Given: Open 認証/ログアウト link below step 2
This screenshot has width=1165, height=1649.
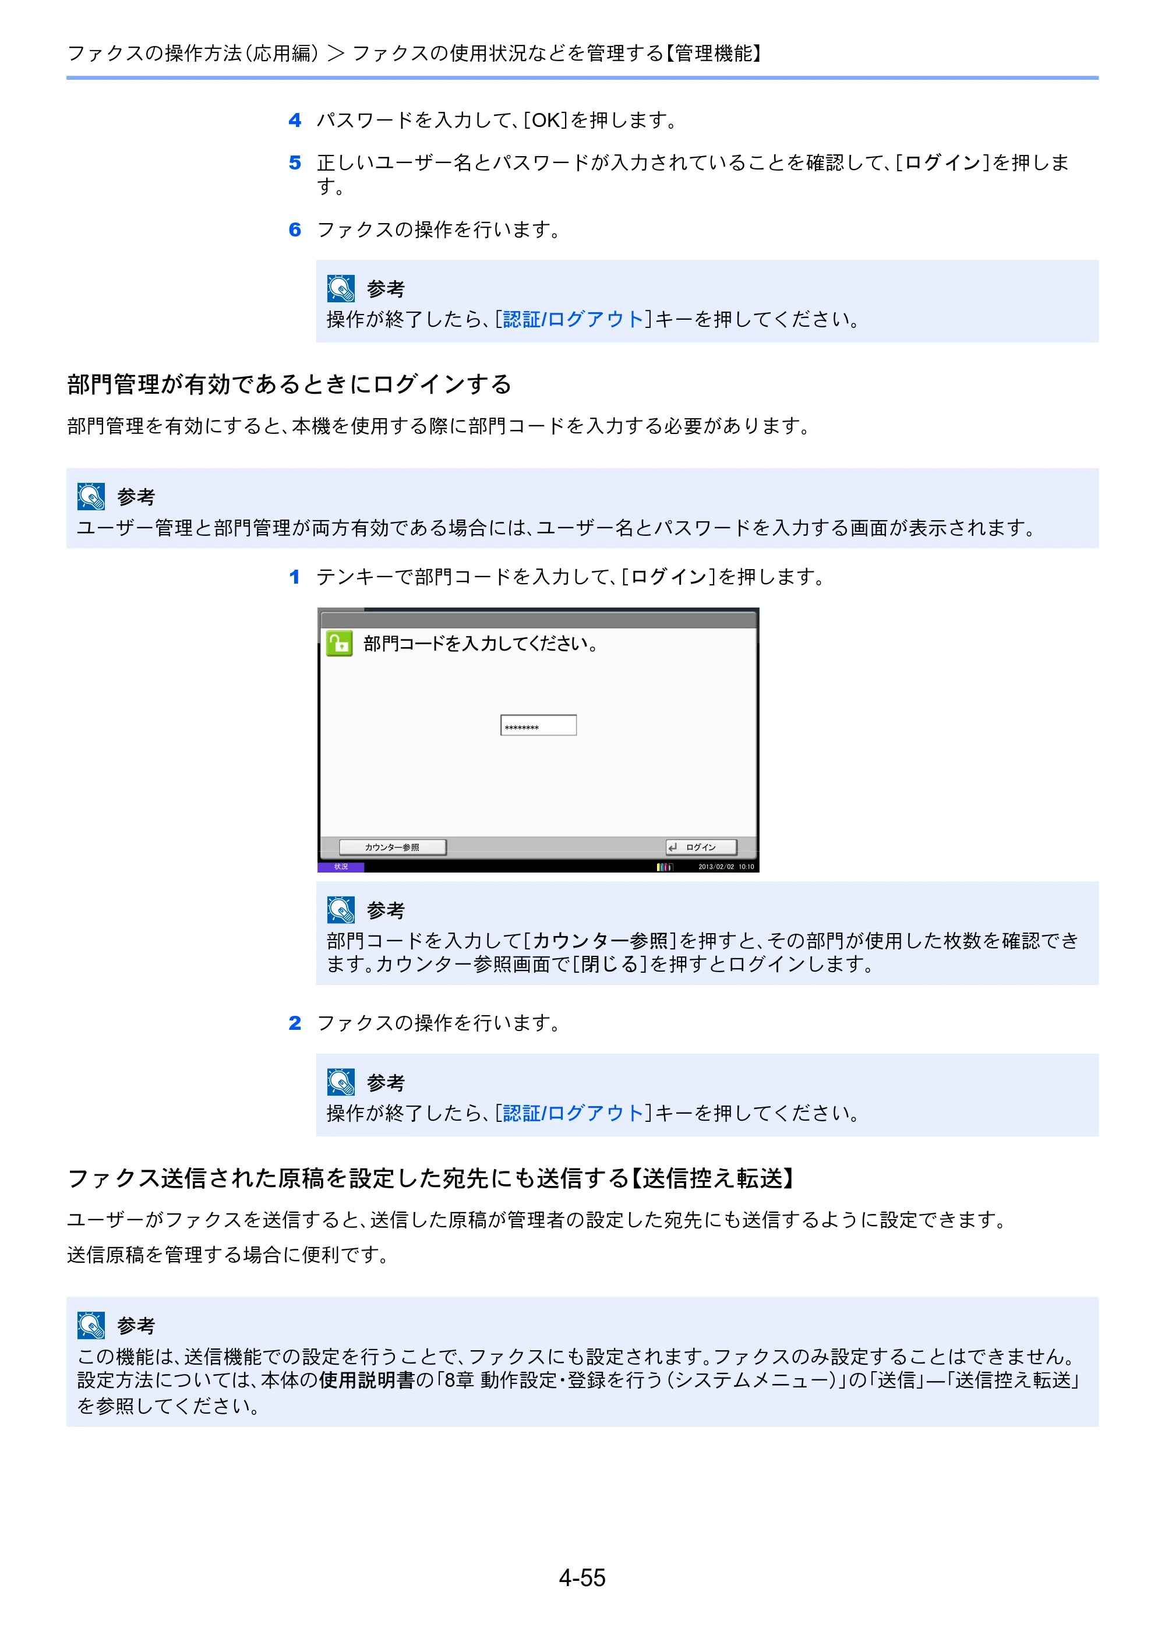Looking at the screenshot, I should coord(573,1113).
